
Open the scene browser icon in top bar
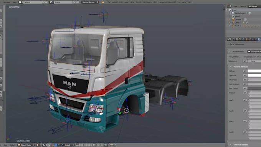(x=51, y=2)
